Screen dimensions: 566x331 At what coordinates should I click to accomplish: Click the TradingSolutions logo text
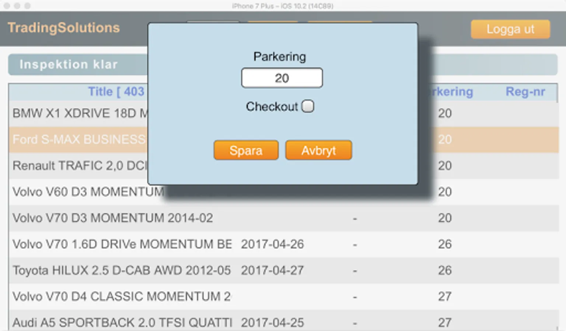click(x=64, y=28)
